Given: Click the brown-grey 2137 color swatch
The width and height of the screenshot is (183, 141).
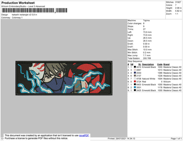Looking at the screenshot, I should 135,76.
